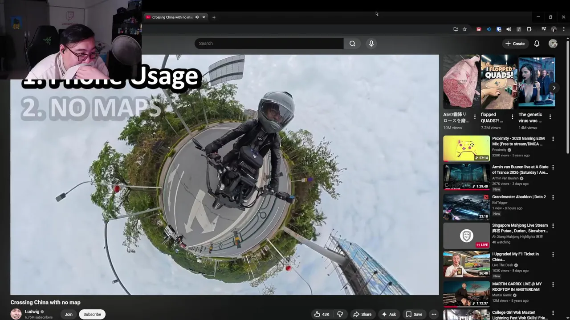Click the Live The Dash channel name
The image size is (570, 320).
[x=502, y=265]
